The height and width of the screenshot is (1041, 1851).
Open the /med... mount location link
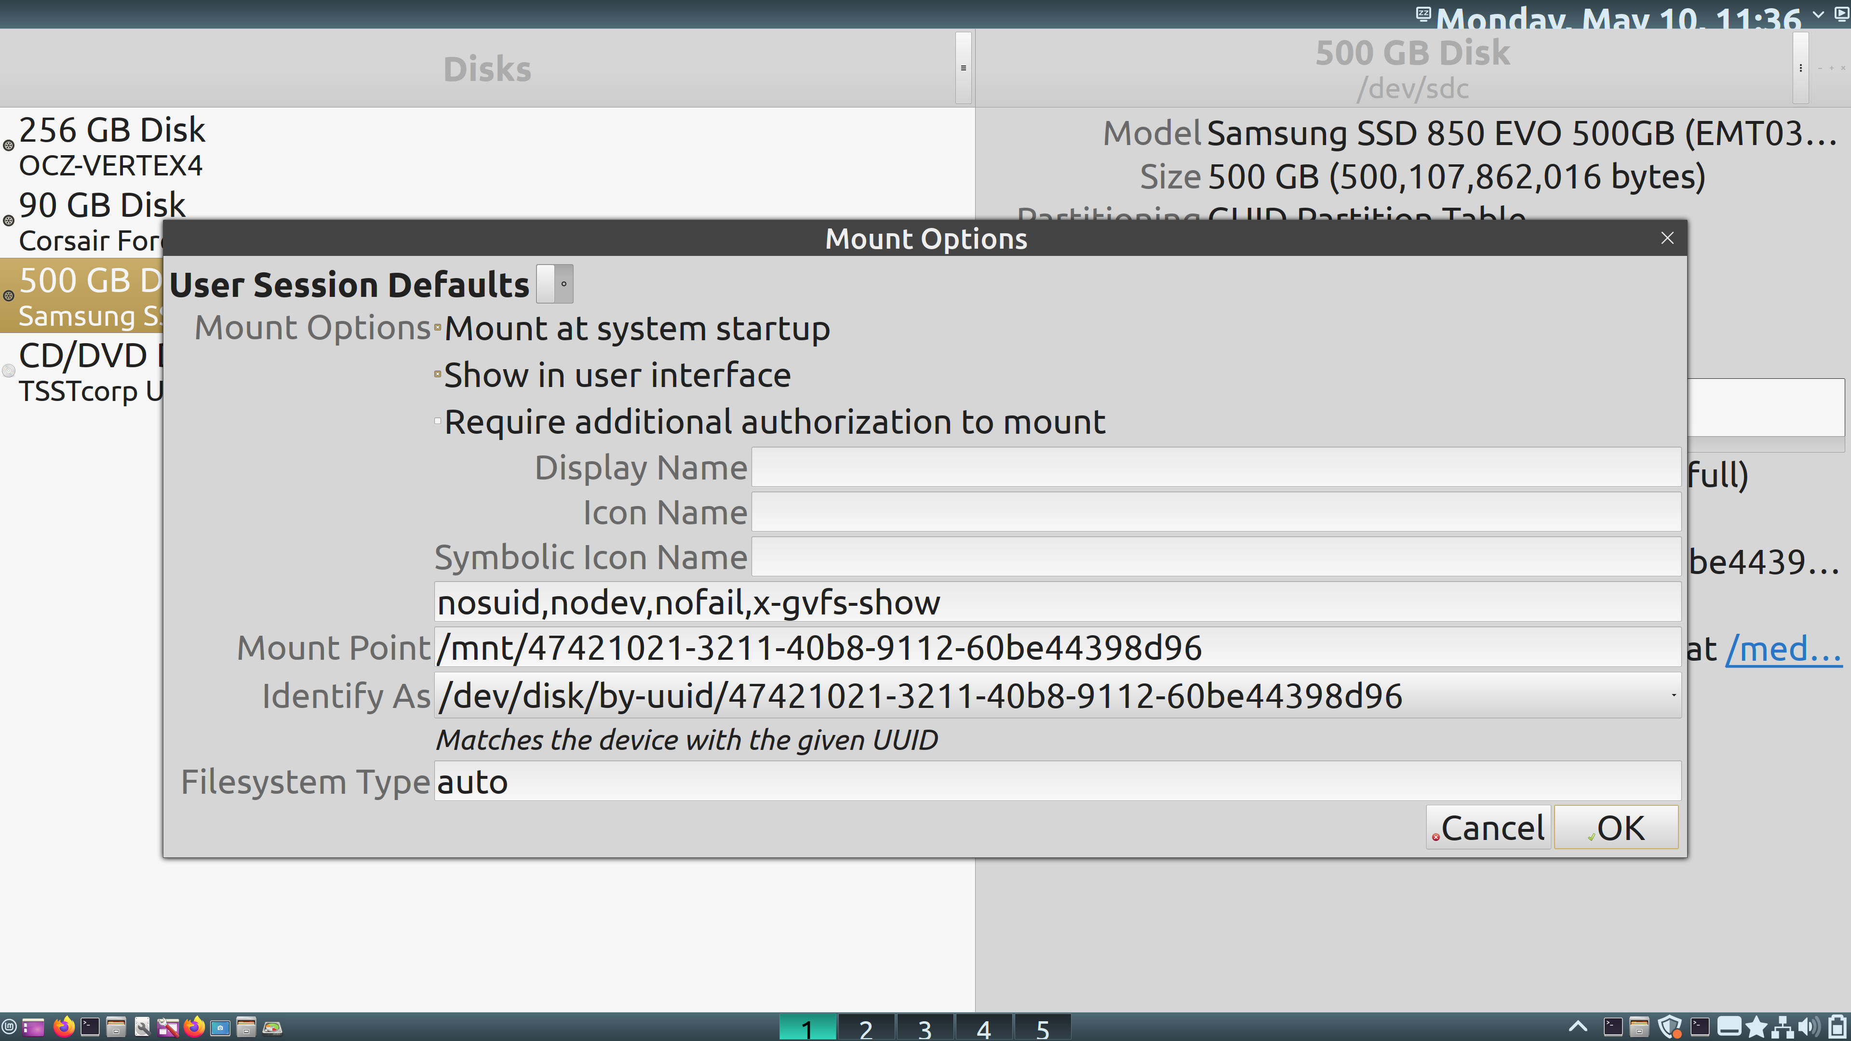tap(1784, 650)
